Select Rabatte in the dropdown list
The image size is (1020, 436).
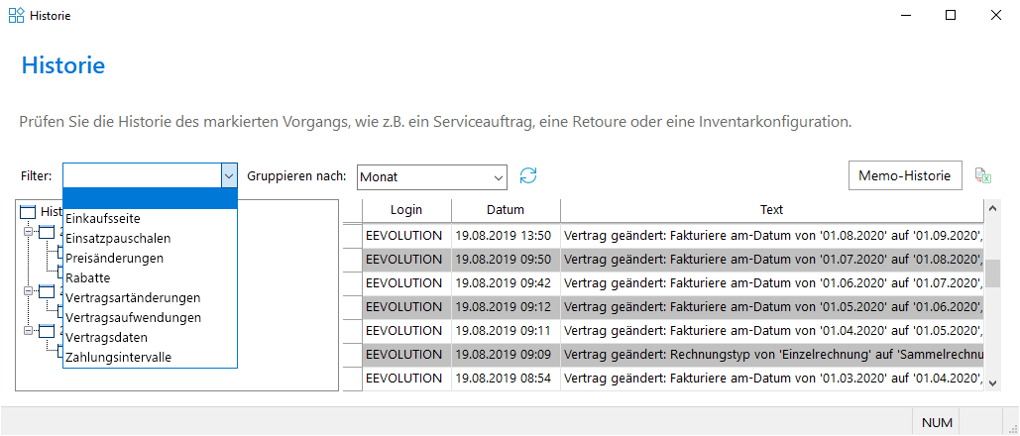coord(151,277)
